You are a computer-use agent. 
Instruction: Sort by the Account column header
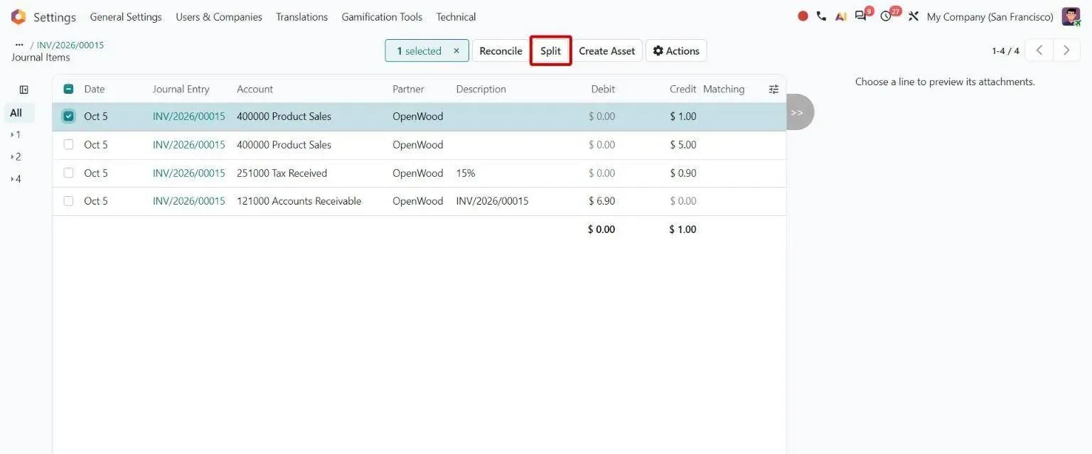255,90
